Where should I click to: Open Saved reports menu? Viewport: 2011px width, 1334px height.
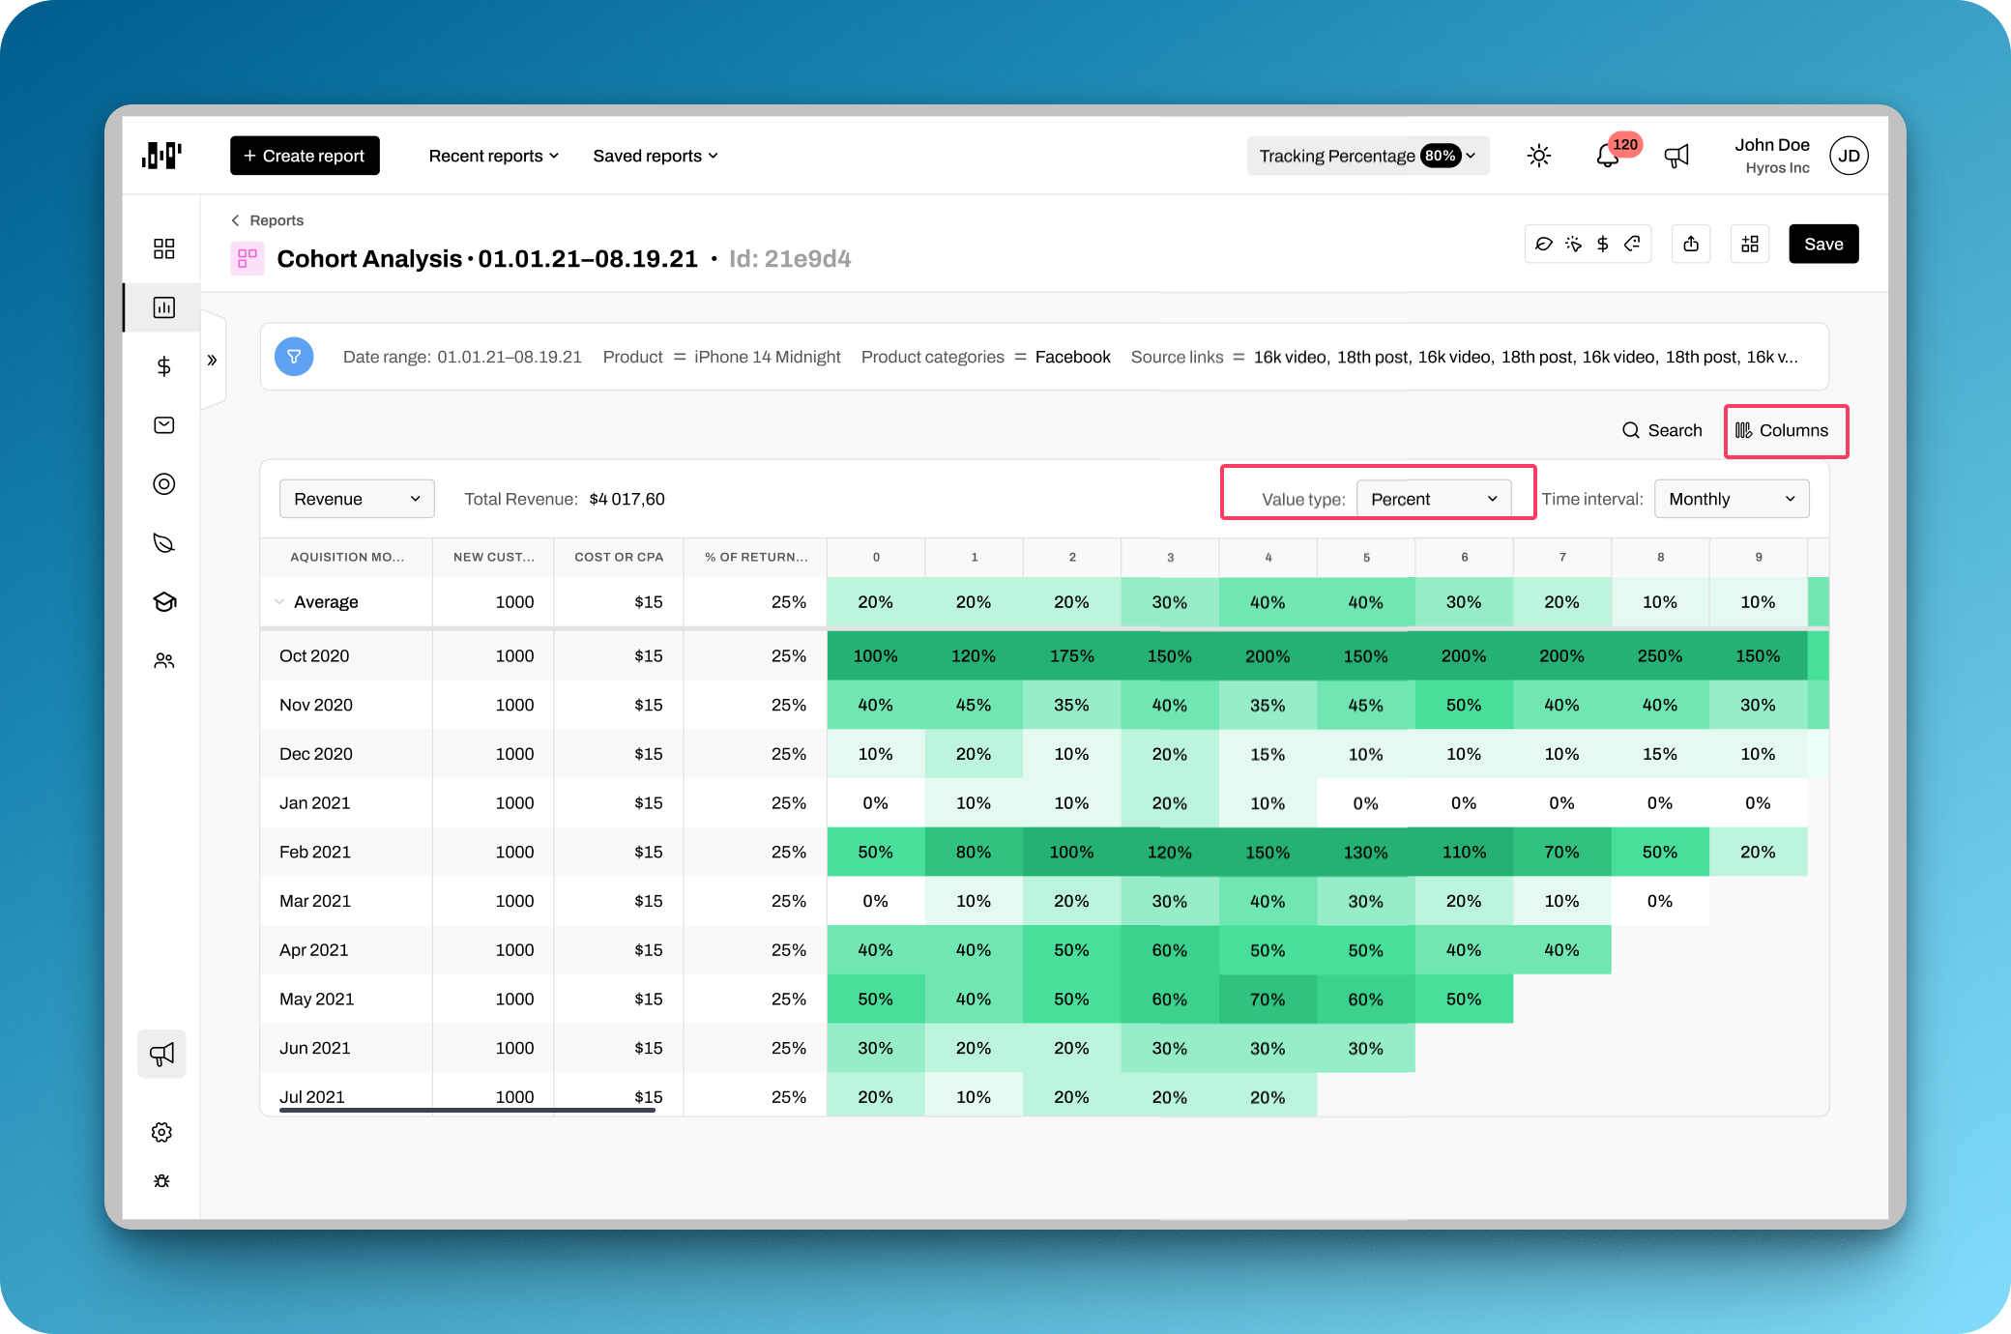pyautogui.click(x=655, y=156)
